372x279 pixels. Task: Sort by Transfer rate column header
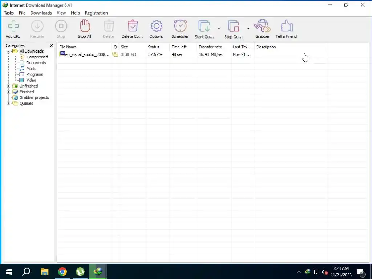tap(214, 47)
